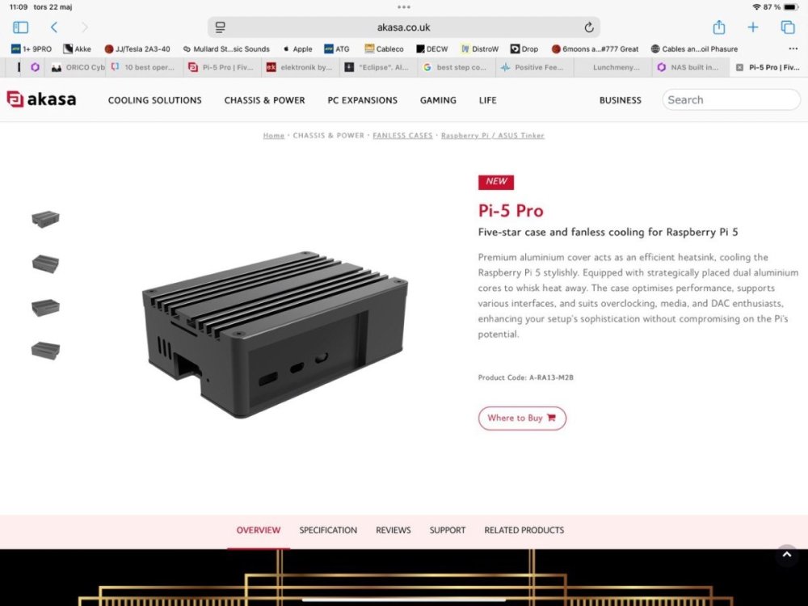Image resolution: width=808 pixels, height=606 pixels.
Task: Switch to the NAS built in browser tab
Action: click(x=688, y=68)
